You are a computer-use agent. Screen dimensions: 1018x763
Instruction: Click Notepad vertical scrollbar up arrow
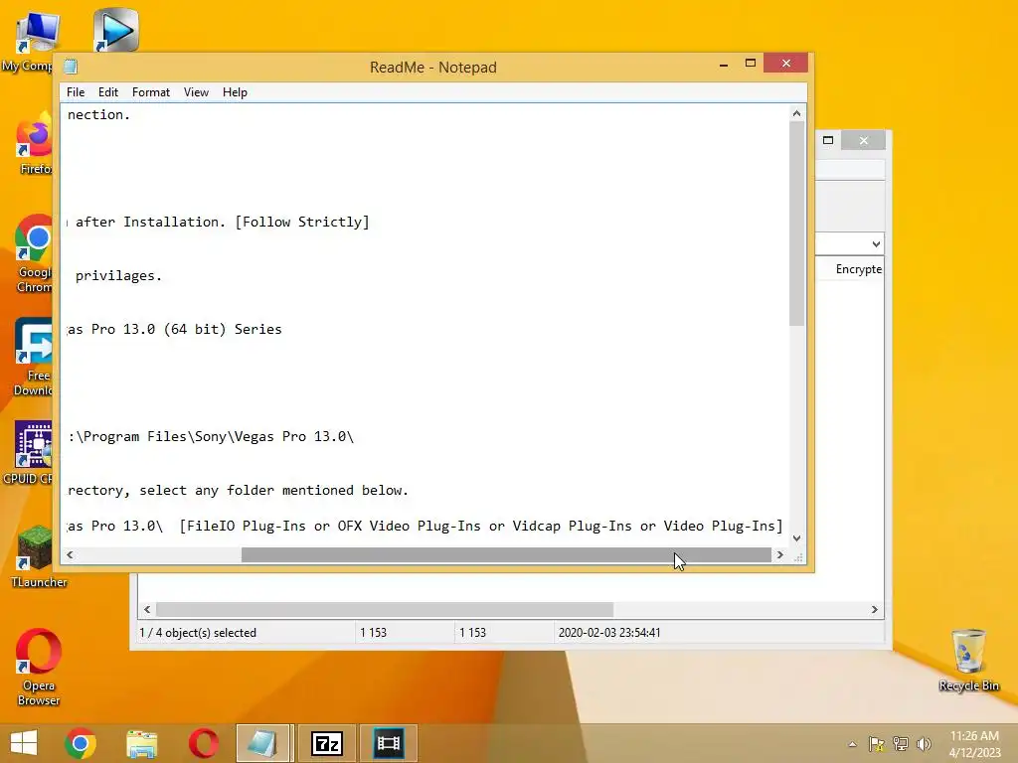click(796, 113)
